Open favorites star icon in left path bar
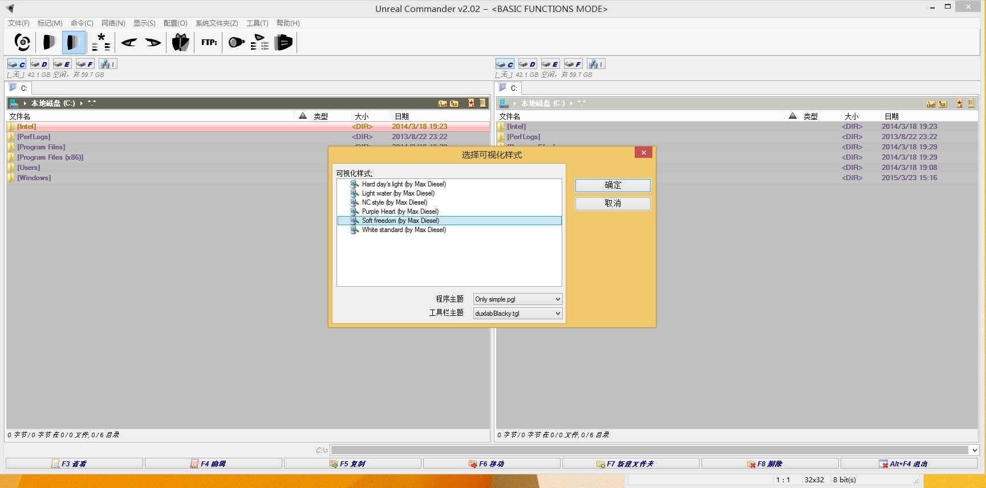Screen dimensions: 986x488 click(471, 103)
